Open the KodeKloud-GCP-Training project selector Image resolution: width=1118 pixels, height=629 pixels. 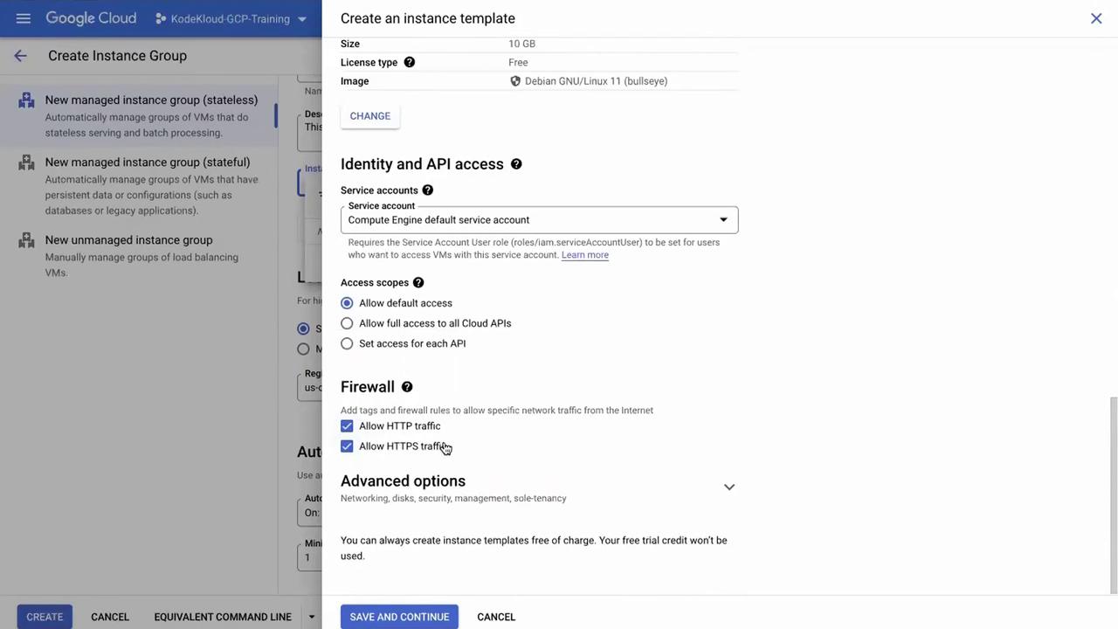click(231, 18)
